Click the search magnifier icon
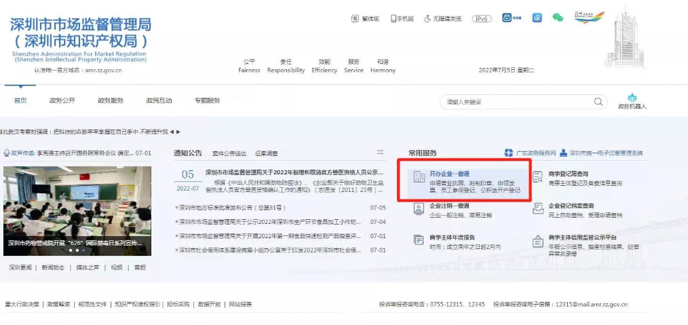 click(598, 102)
